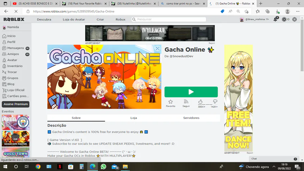Open the settings gear in Roblox header
The height and width of the screenshot is (171, 304).
pyautogui.click(x=295, y=19)
